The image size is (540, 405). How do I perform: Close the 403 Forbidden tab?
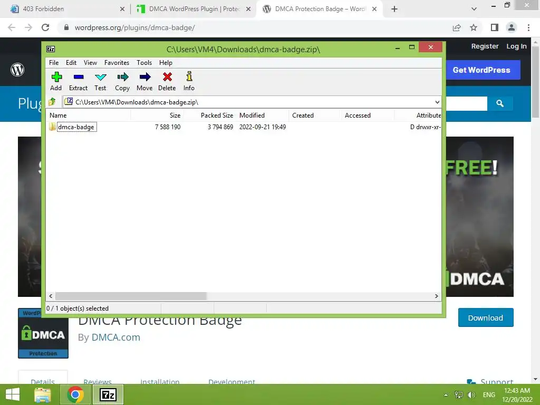122,9
